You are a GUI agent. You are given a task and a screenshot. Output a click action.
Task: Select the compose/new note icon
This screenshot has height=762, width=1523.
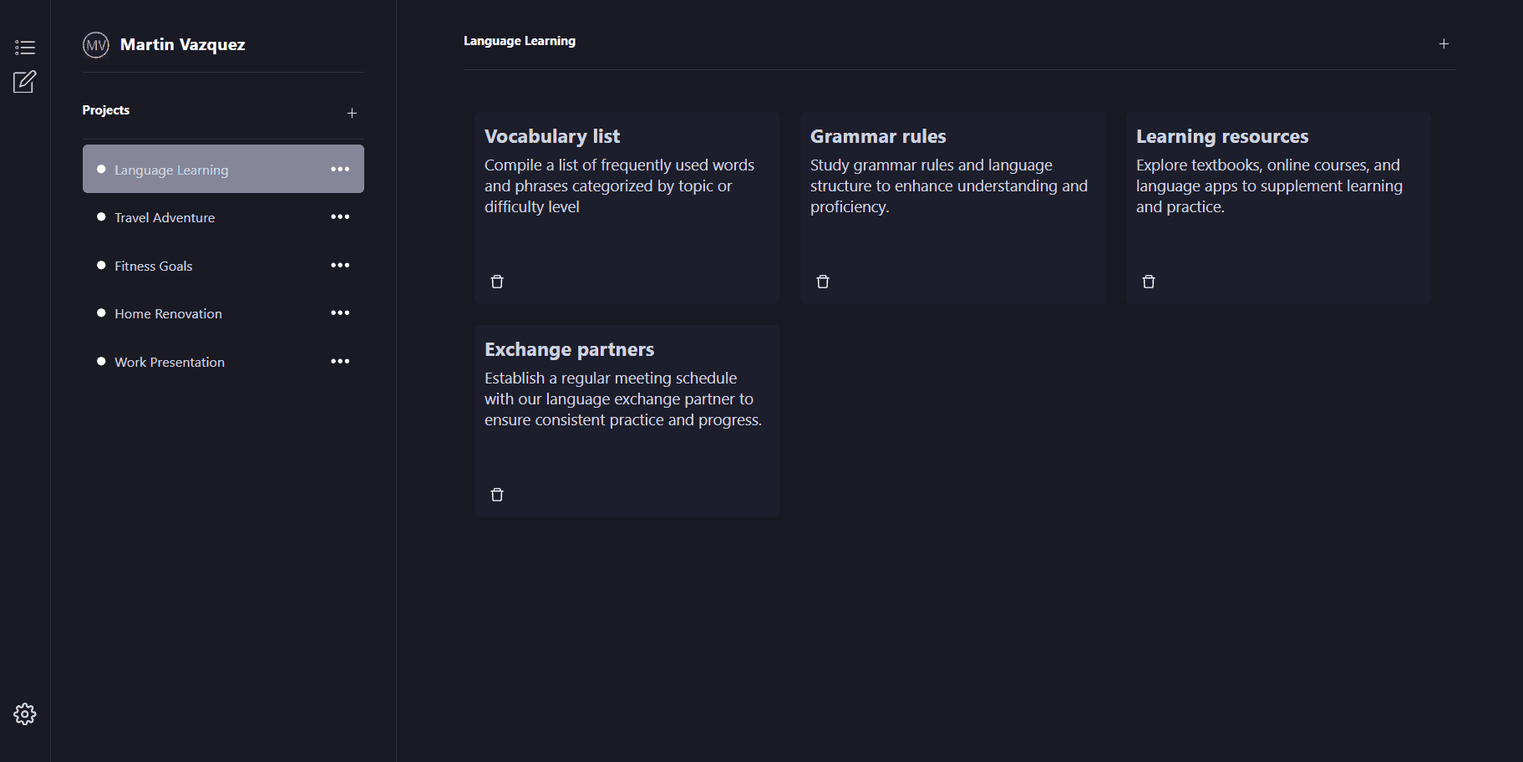(25, 82)
